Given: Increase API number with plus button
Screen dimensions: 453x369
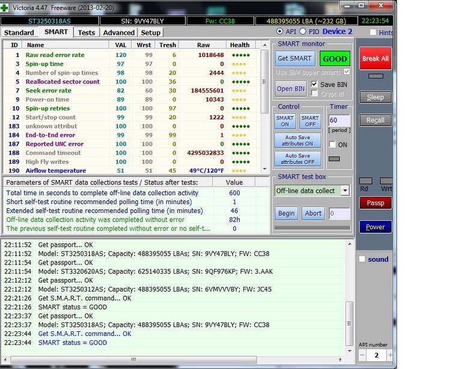Looking at the screenshot, I should (390, 355).
